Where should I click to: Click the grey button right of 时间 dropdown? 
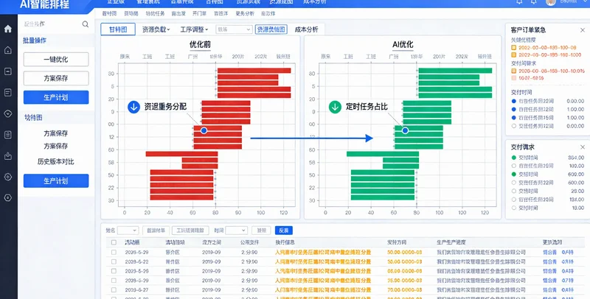click(x=261, y=231)
